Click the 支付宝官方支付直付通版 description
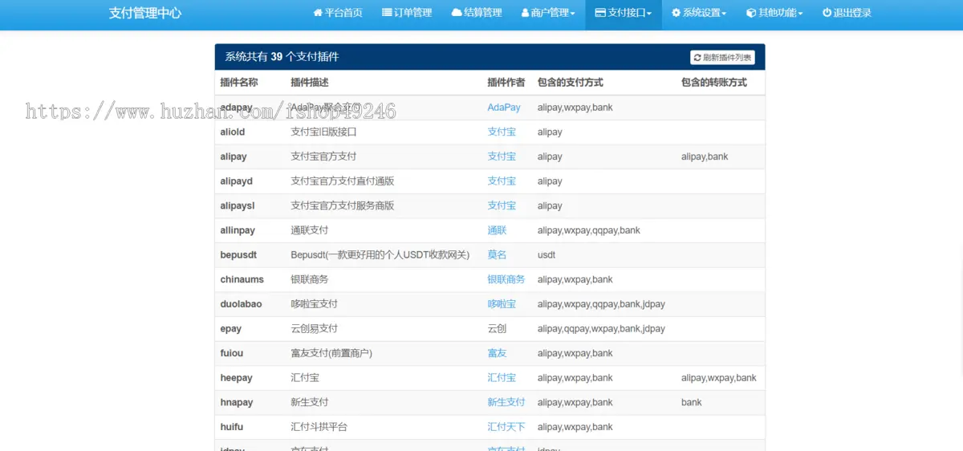Image resolution: width=963 pixels, height=451 pixels. coord(343,181)
